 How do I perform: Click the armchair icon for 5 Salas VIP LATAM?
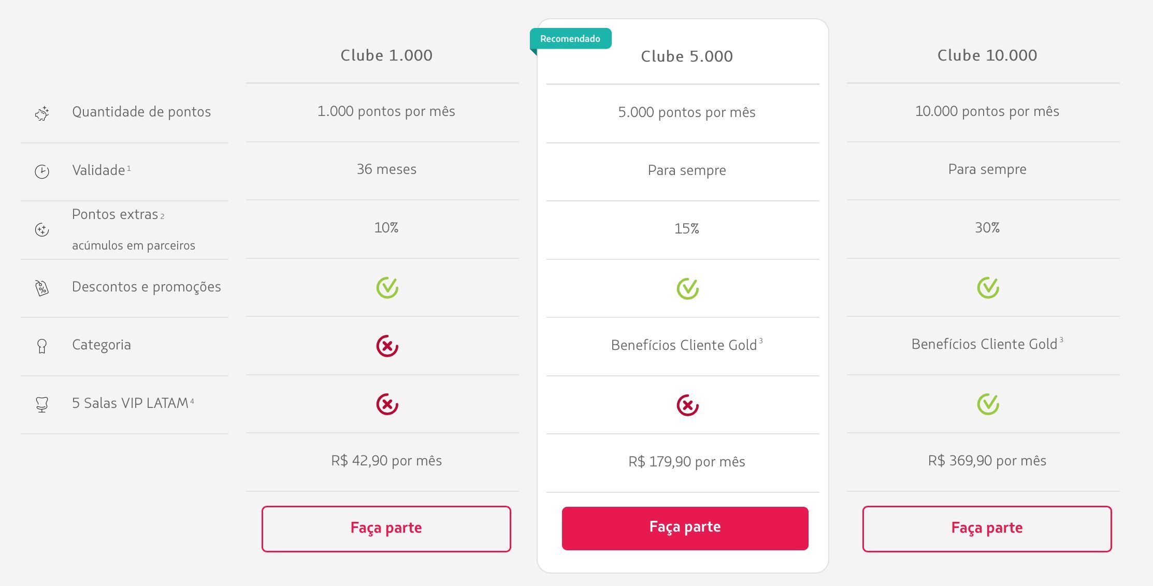tap(42, 404)
